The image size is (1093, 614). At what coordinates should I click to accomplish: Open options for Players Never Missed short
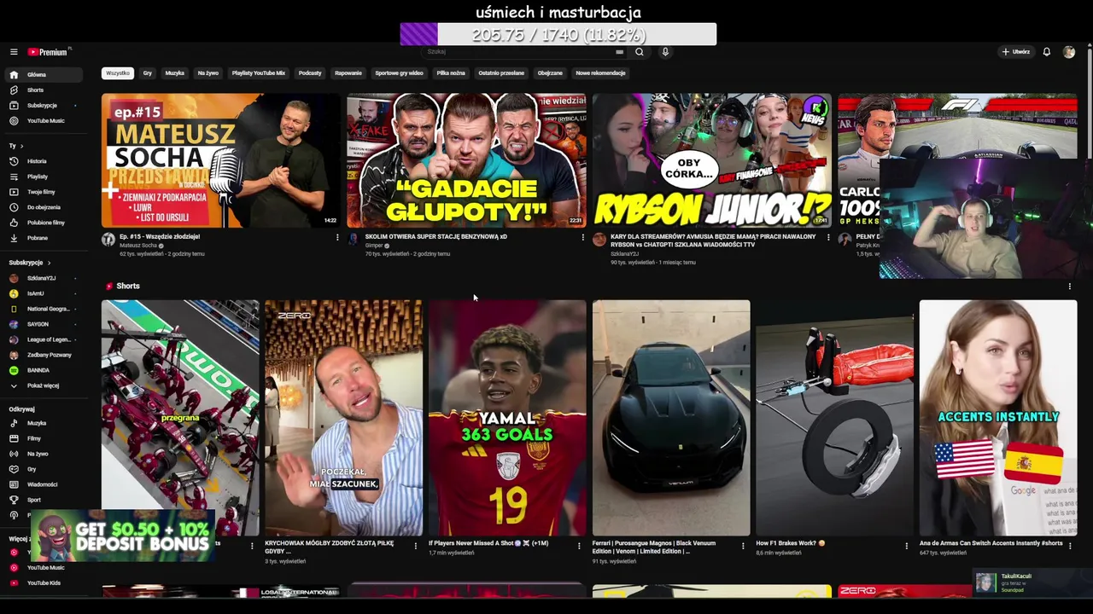[579, 545]
